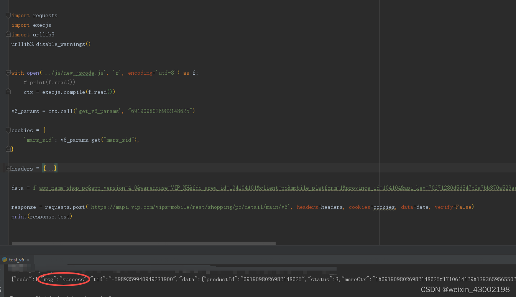Click fold end marker beside 'import urllib3'
This screenshot has height=297, width=516.
[x=8, y=34]
